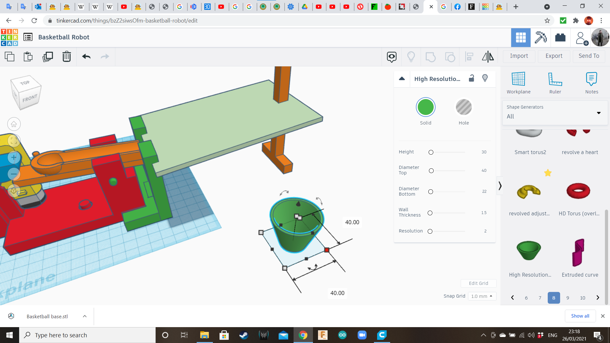This screenshot has height=343, width=610.
Task: Click the Mirror tool icon
Action: pyautogui.click(x=488, y=57)
